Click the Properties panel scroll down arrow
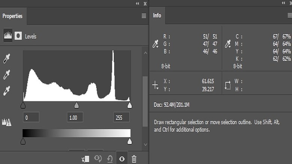 point(146,145)
